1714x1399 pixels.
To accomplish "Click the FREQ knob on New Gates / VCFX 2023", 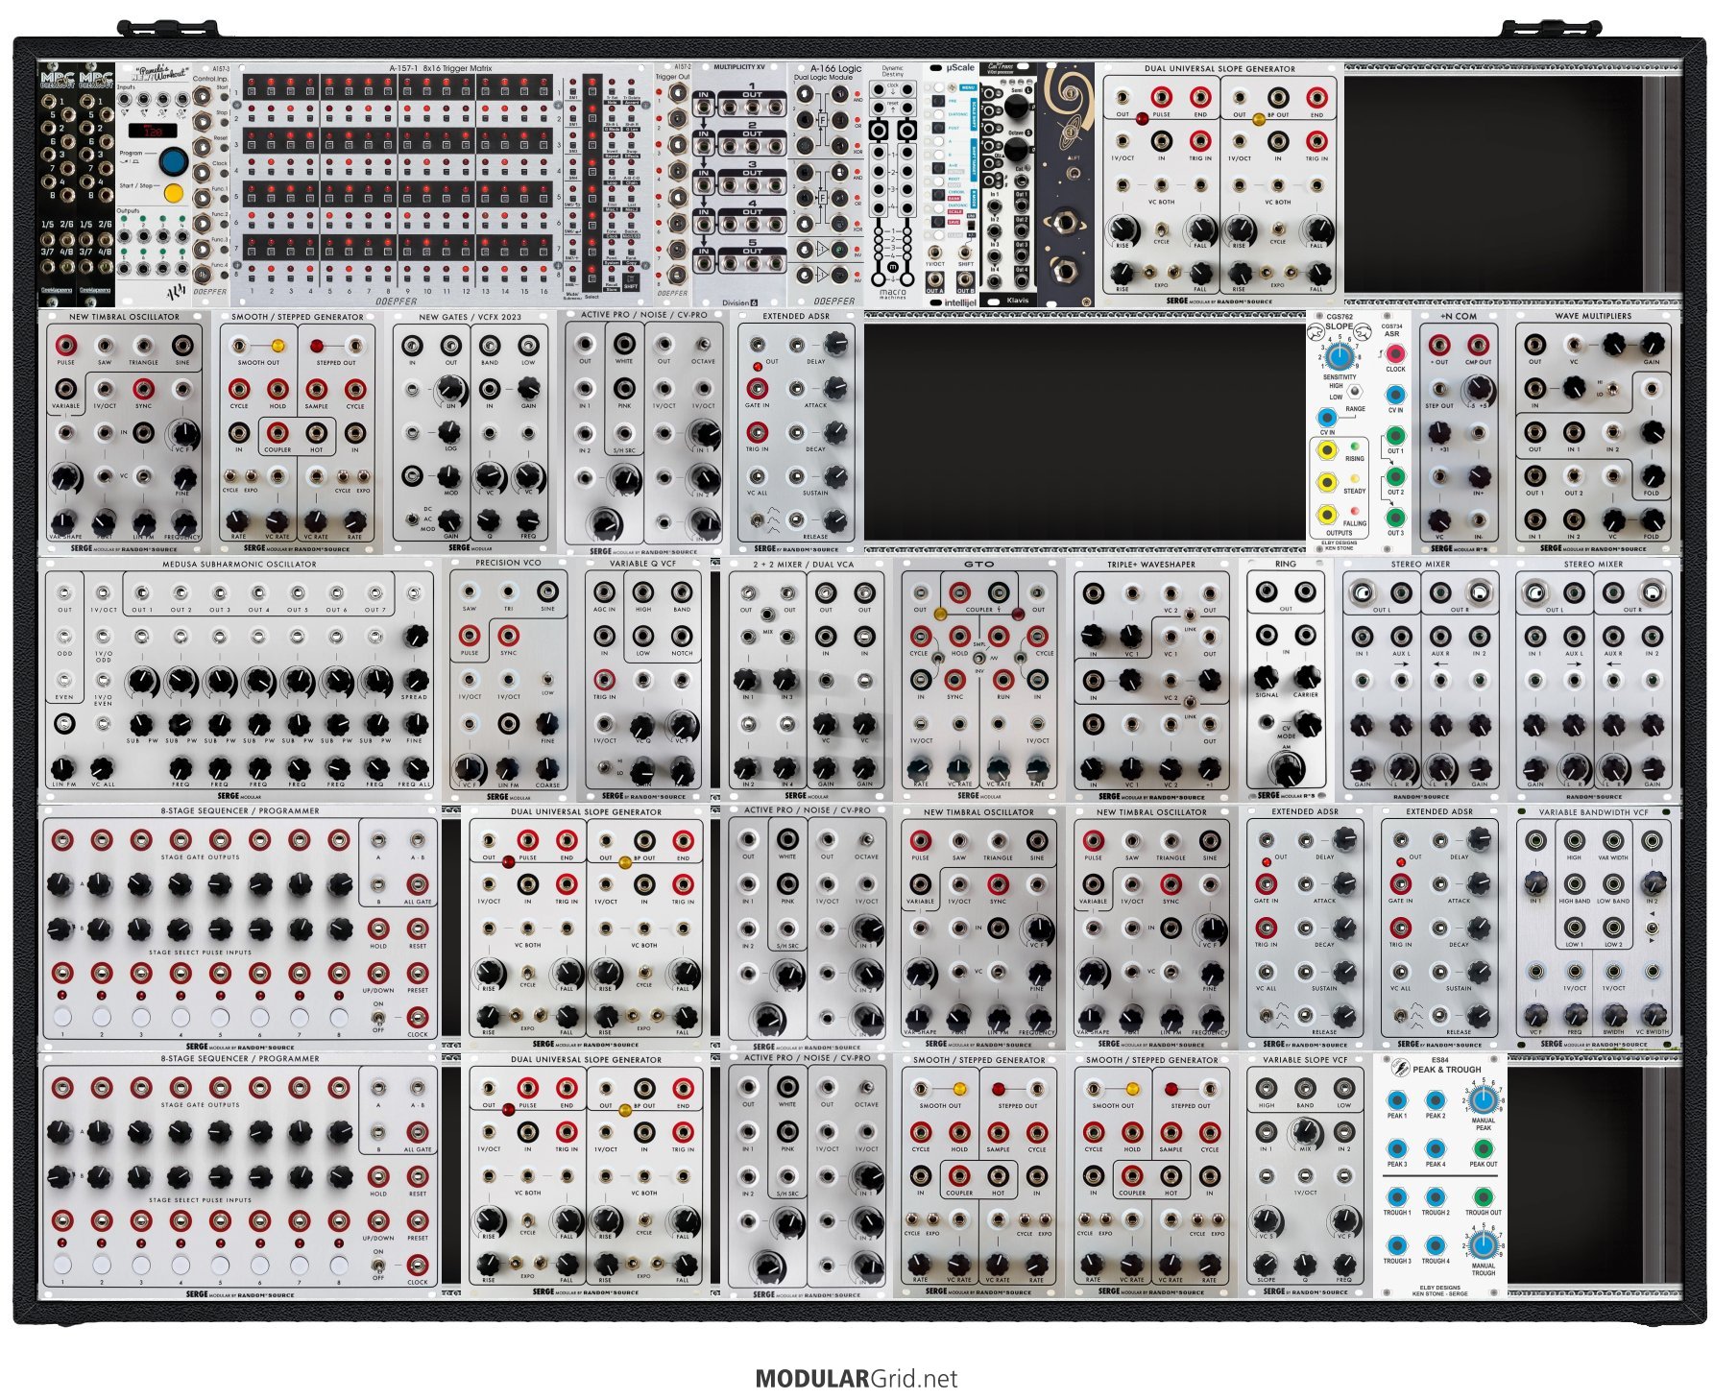I will point(528,520).
